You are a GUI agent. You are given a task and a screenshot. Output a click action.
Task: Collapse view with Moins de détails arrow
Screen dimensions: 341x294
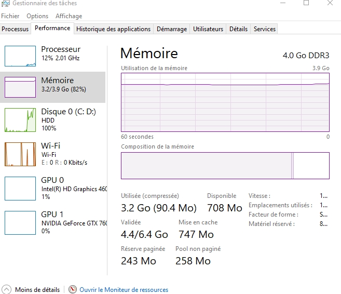click(x=6, y=289)
